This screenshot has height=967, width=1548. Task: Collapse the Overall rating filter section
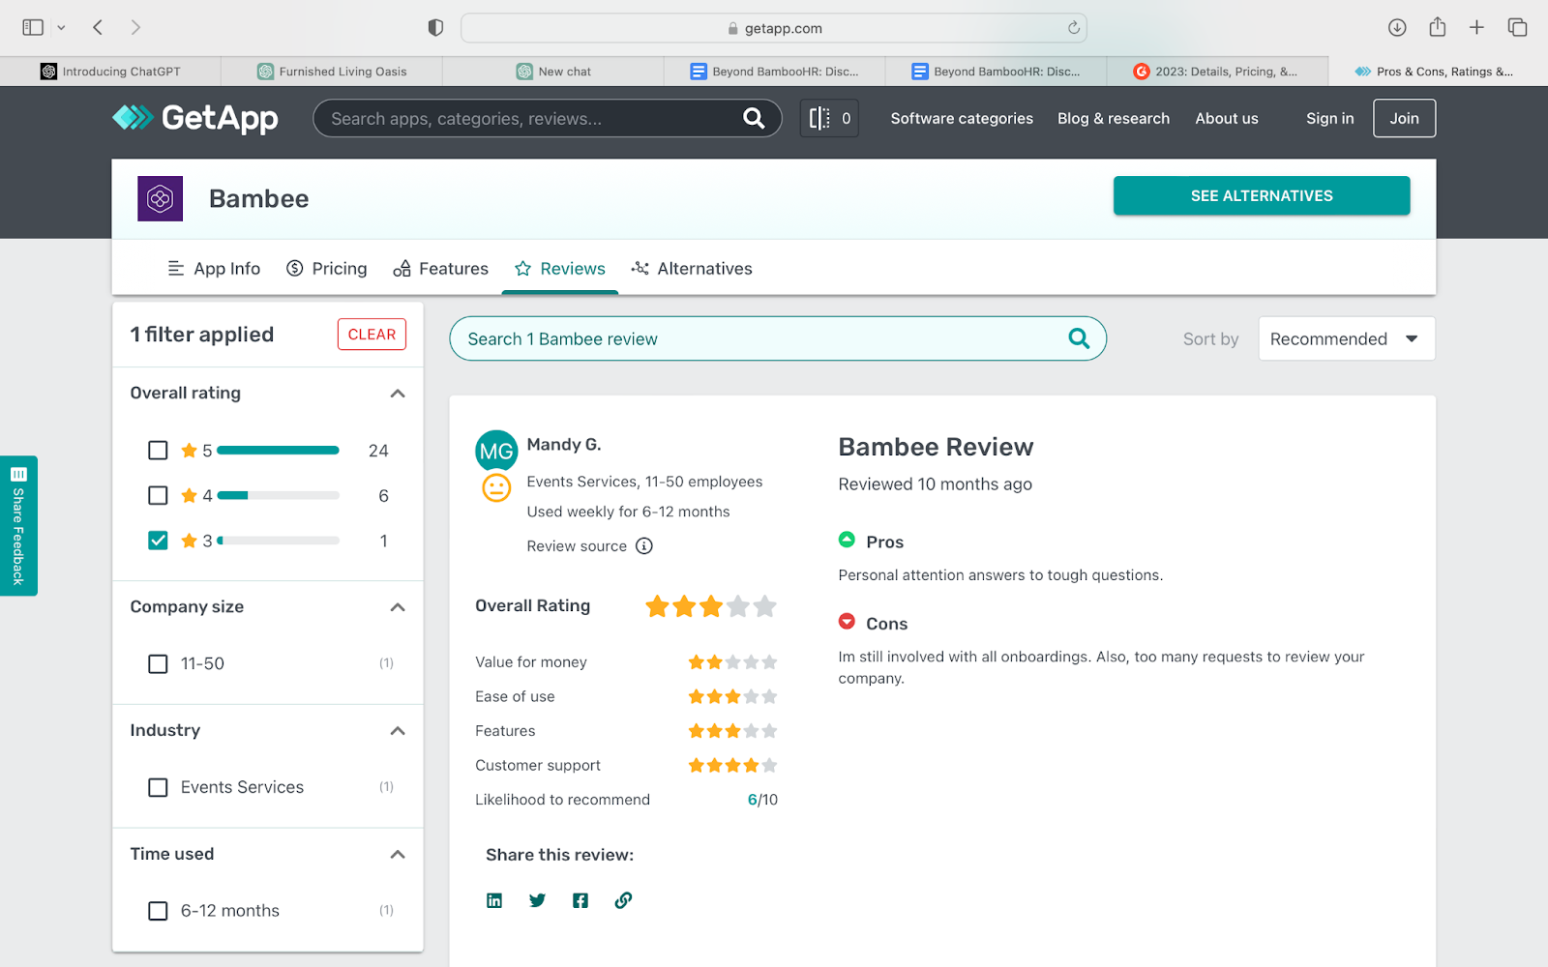[398, 394]
